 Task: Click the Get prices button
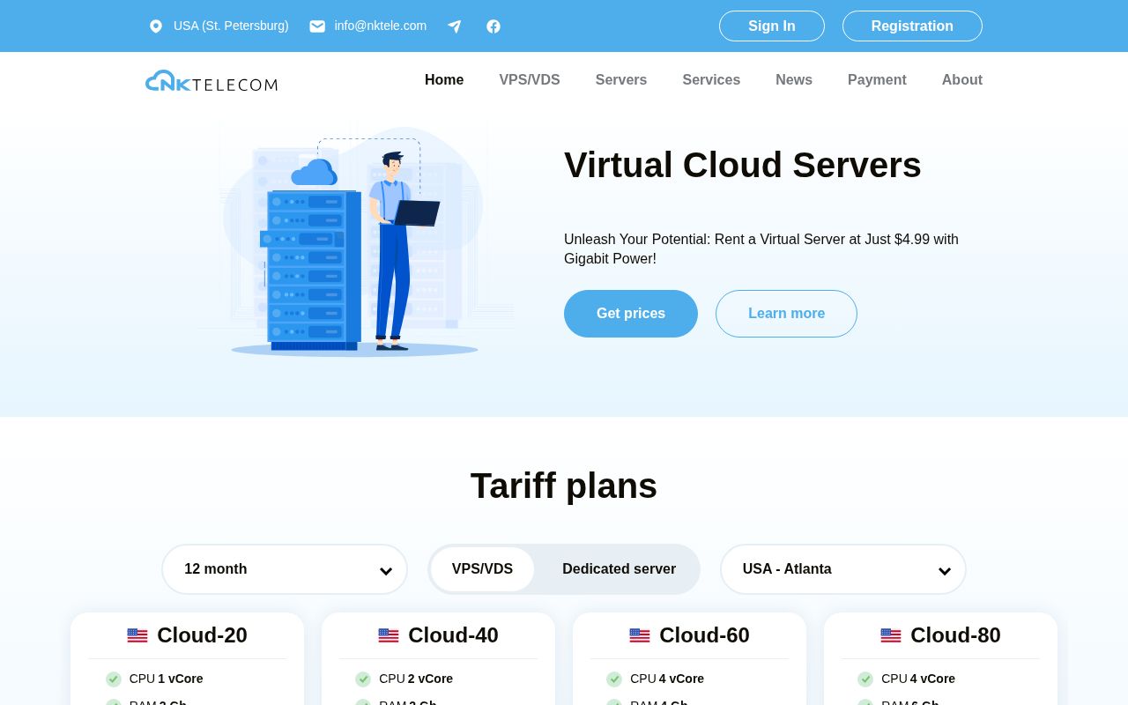tap(631, 314)
